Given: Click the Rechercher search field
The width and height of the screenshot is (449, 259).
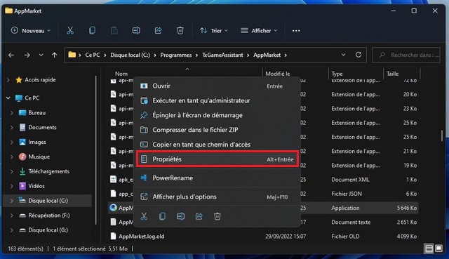Looking at the screenshot, I should point(406,55).
